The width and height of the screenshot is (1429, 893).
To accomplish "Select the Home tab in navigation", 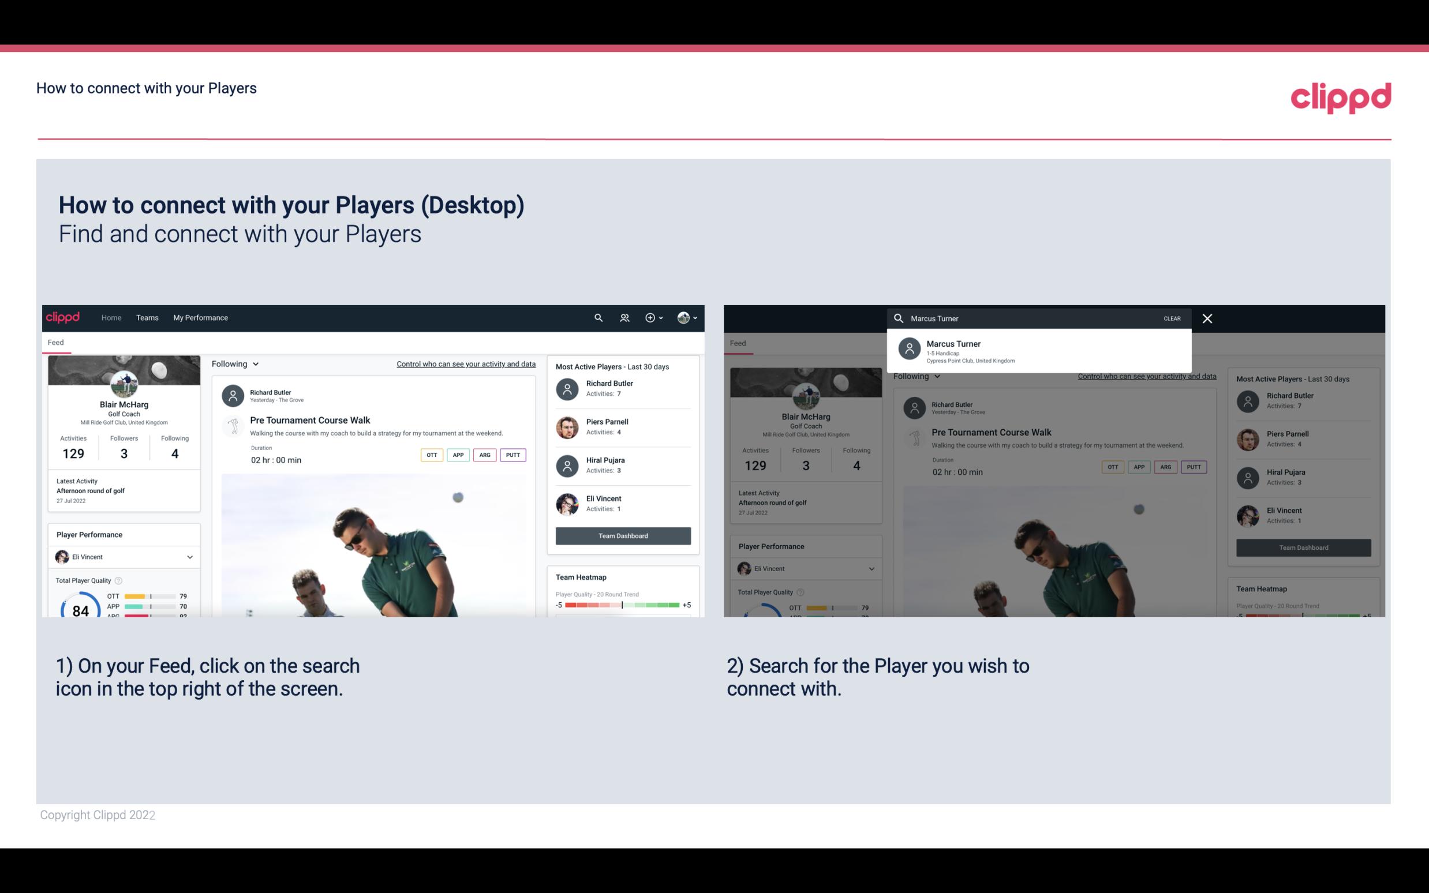I will [x=111, y=317].
